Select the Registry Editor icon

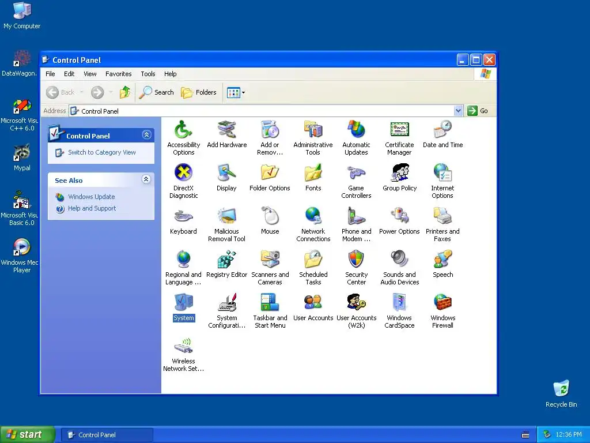tap(226, 264)
